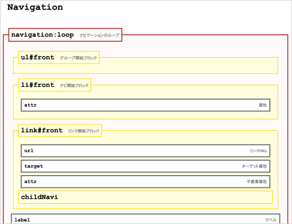Click the リンク開始ブロック caption
Viewport: 292px width, 224px height.
(x=83, y=131)
